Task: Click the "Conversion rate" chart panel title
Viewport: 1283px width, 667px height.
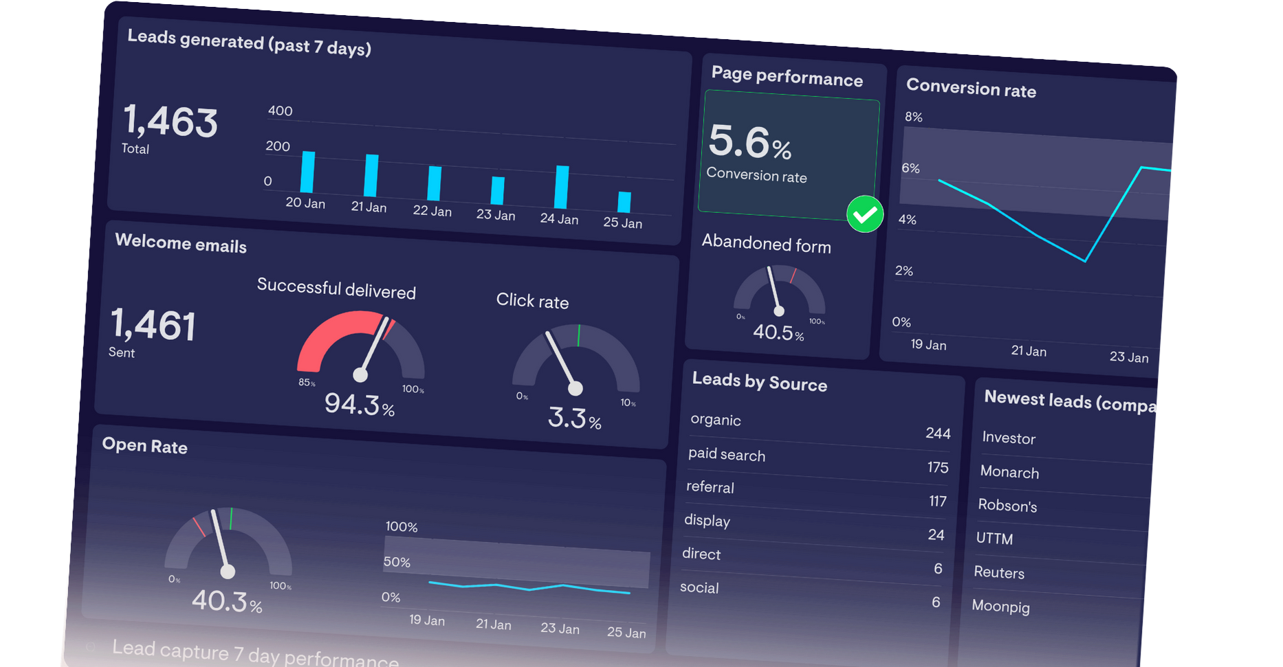Action: coord(971,88)
